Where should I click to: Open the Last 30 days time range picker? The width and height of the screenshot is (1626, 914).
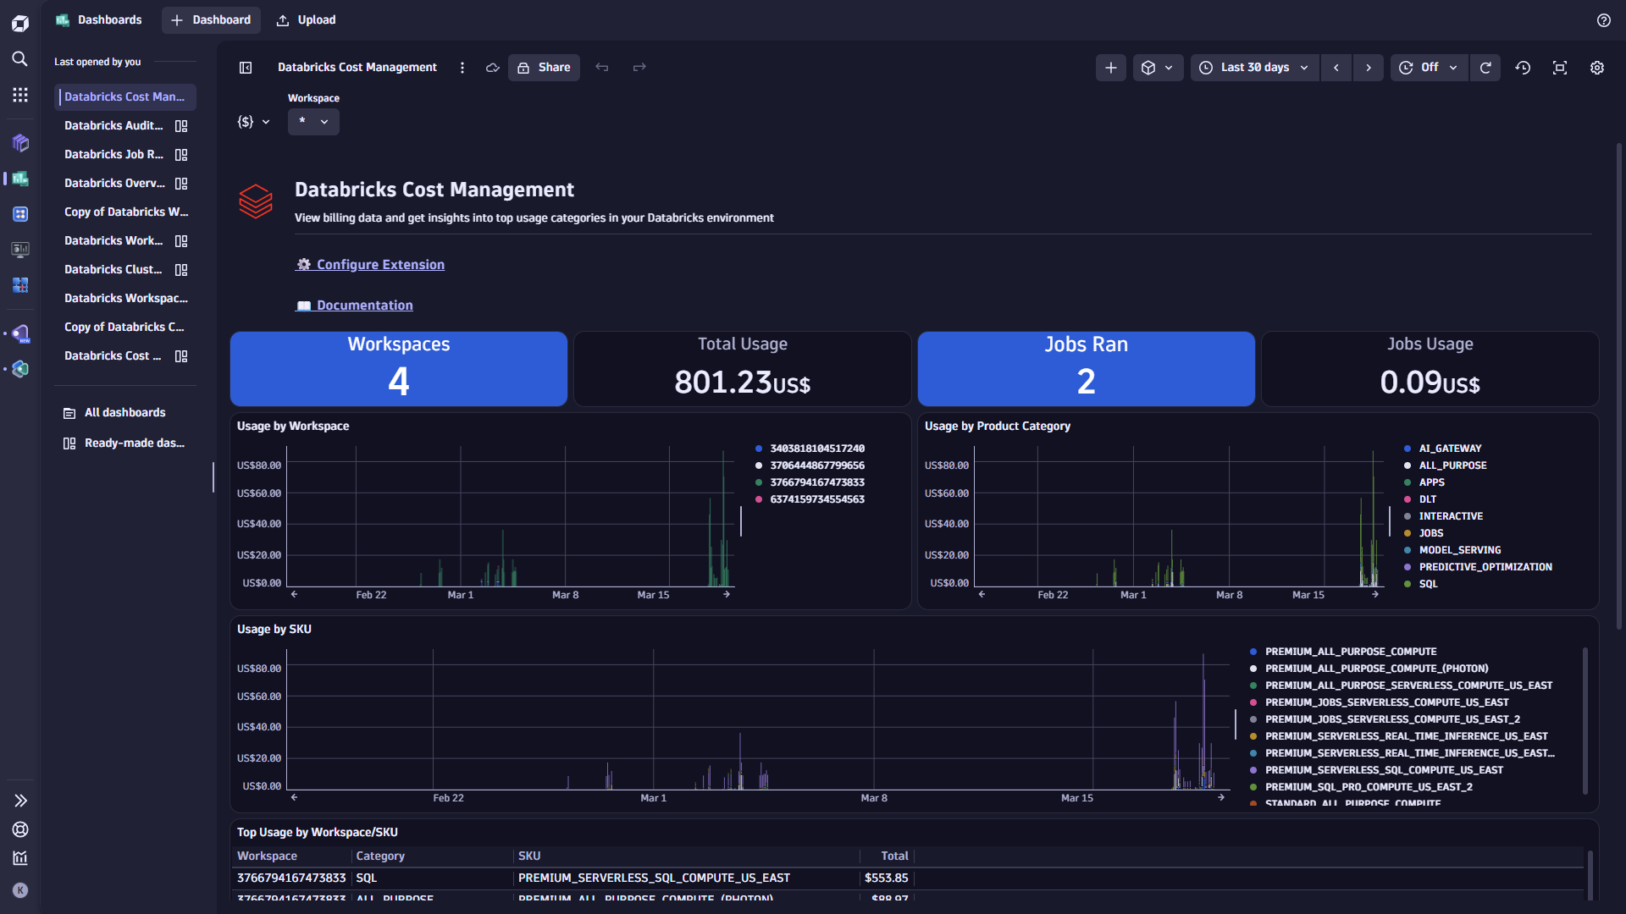coord(1254,67)
